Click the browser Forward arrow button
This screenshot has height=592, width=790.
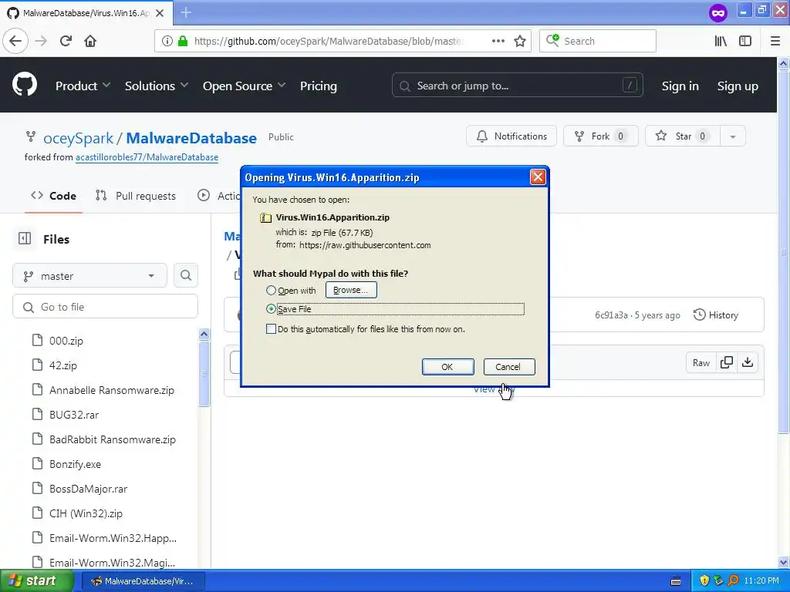(x=41, y=41)
